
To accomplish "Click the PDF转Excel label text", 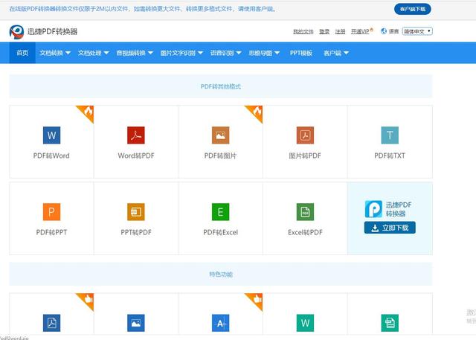I will click(x=221, y=233).
